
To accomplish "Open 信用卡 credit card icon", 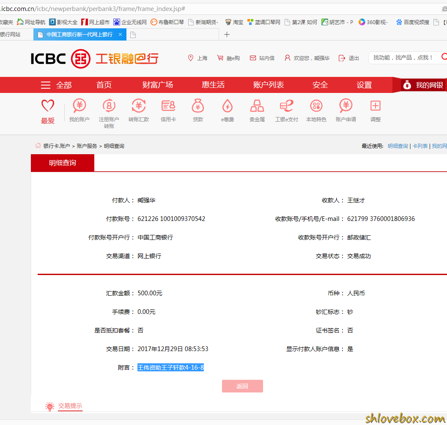I will (x=168, y=106).
